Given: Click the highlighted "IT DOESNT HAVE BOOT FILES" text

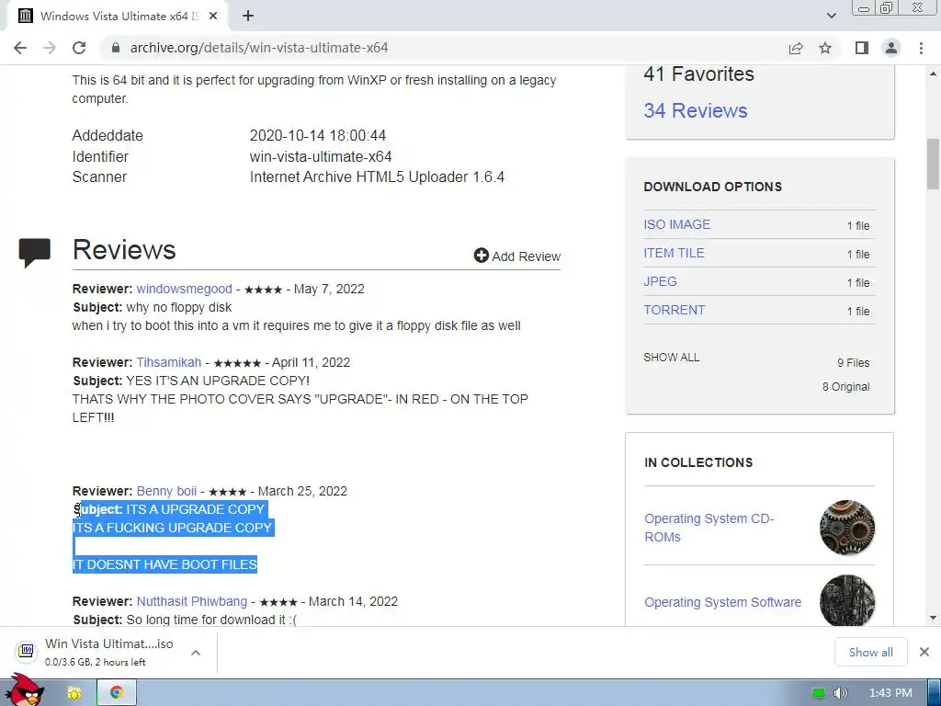Looking at the screenshot, I should tap(164, 564).
